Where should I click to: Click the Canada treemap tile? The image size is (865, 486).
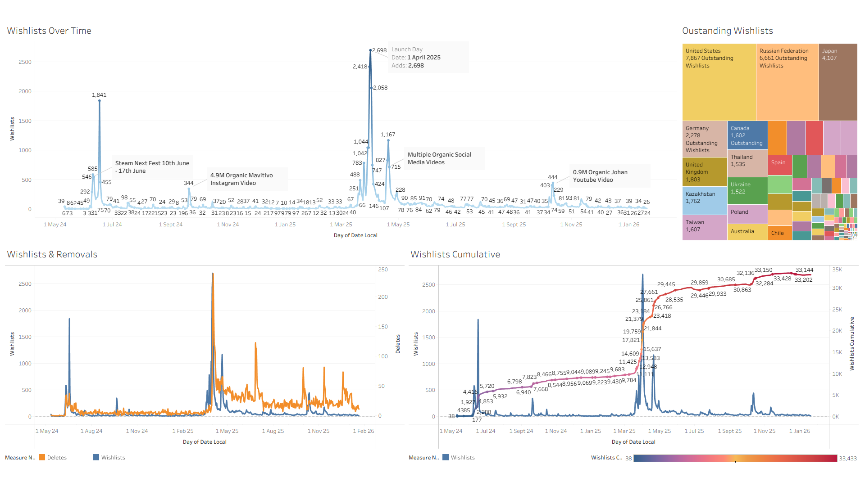click(x=747, y=135)
